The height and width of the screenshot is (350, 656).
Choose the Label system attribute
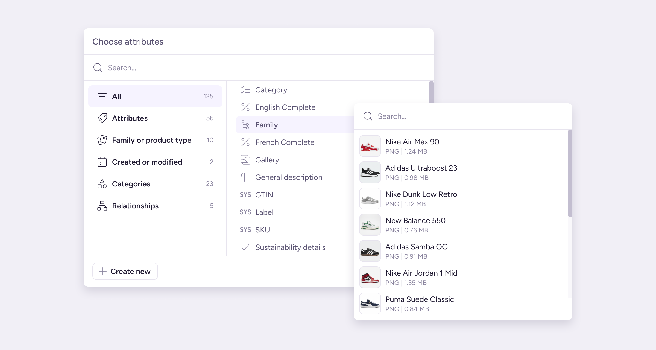(x=295, y=212)
